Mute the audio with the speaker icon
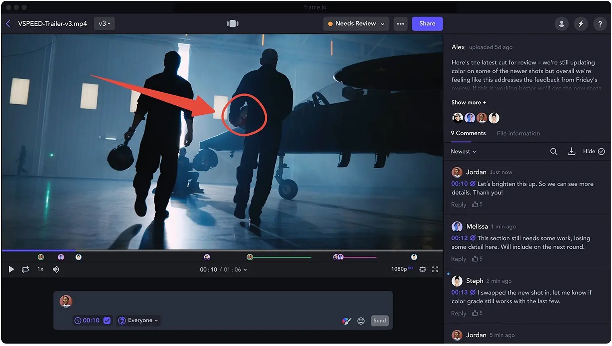The image size is (612, 346). coord(56,269)
